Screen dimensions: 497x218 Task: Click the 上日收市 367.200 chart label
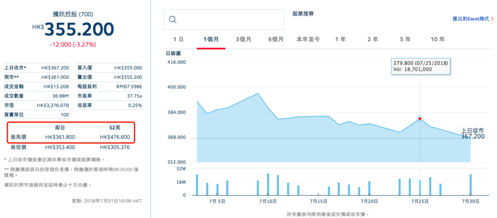[x=473, y=134]
